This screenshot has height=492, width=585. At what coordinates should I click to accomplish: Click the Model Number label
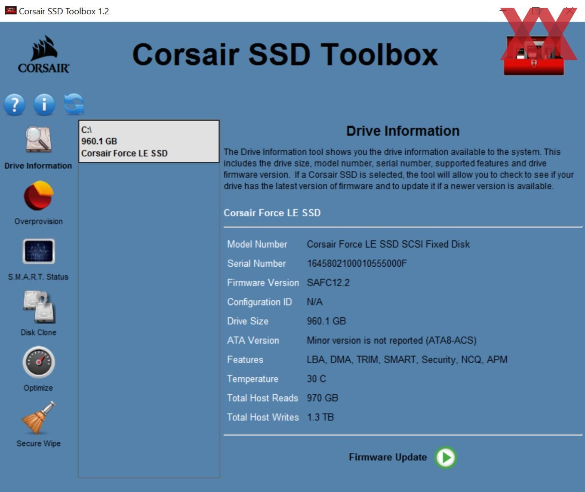pos(257,244)
